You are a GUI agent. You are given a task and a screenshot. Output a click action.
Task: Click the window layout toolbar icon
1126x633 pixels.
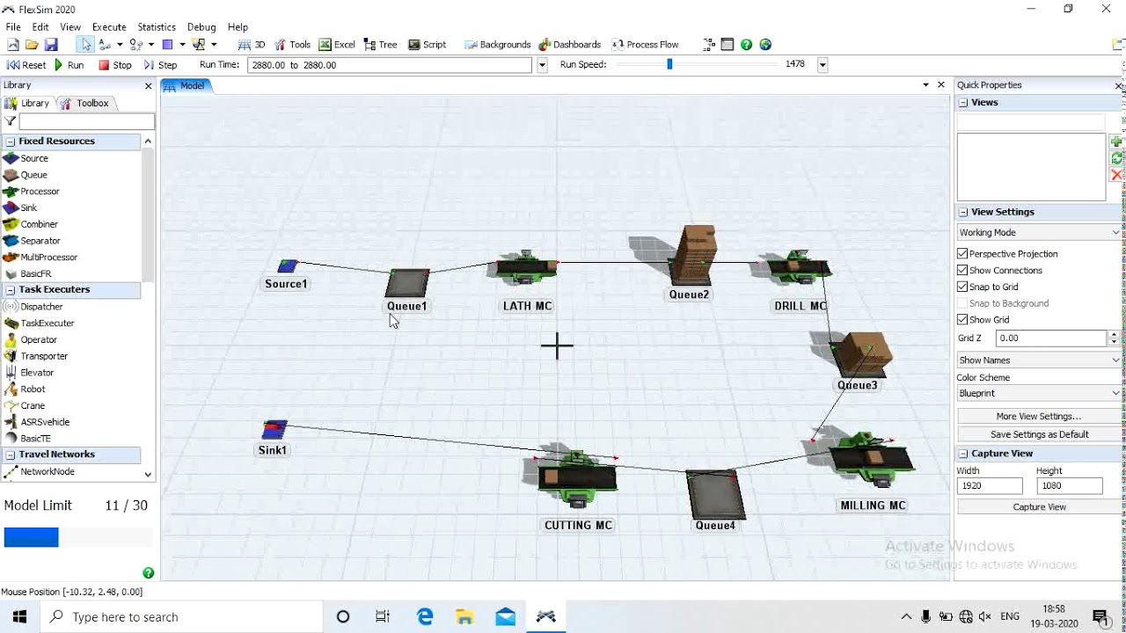(x=728, y=44)
